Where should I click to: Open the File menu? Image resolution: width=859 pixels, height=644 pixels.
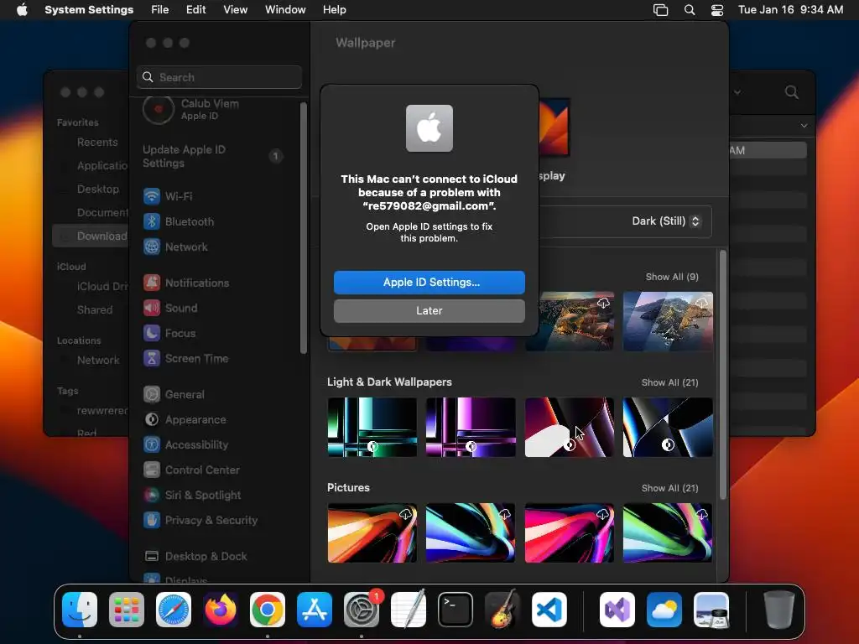click(x=160, y=10)
